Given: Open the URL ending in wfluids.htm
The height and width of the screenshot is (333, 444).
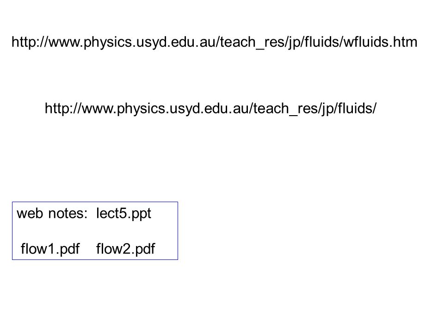Looking at the screenshot, I should [214, 43].
